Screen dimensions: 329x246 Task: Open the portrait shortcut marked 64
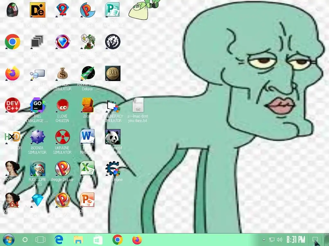pos(13,200)
